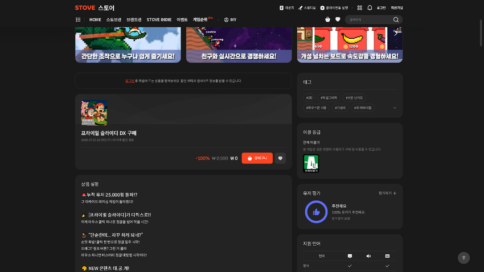
Task: Launch the client via 클라이언트 실행
Action: [334, 8]
